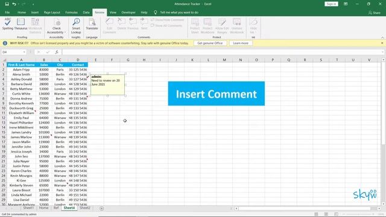Switch to the Home tab
The width and height of the screenshot is (386, 217).
point(22,12)
